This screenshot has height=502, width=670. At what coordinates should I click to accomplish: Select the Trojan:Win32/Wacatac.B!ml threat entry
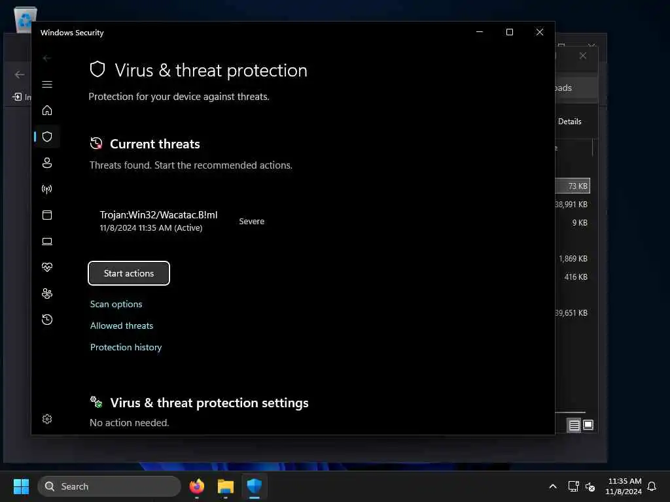(158, 221)
